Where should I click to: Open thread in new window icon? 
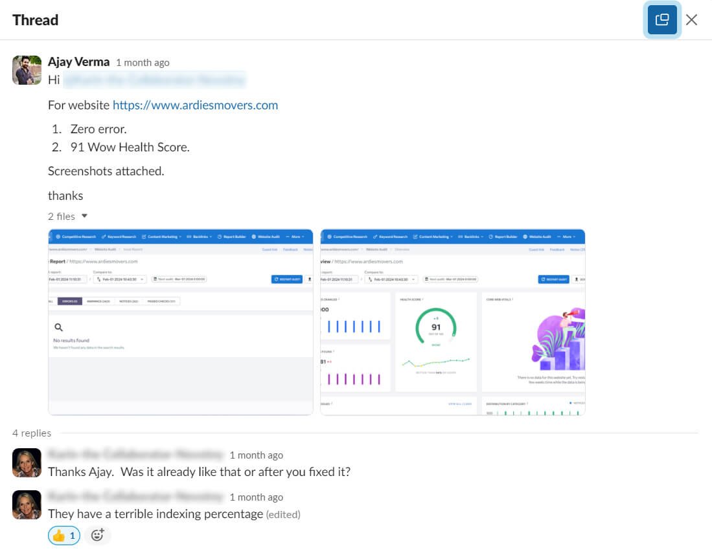661,19
